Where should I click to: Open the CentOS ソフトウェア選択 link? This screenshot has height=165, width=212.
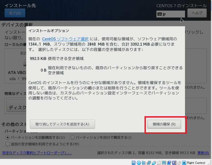point(65,39)
